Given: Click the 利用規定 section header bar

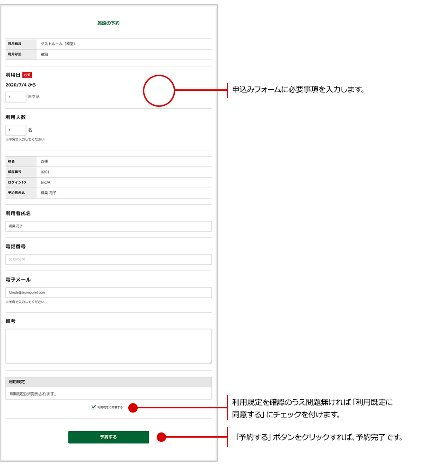Looking at the screenshot, I should point(108,382).
